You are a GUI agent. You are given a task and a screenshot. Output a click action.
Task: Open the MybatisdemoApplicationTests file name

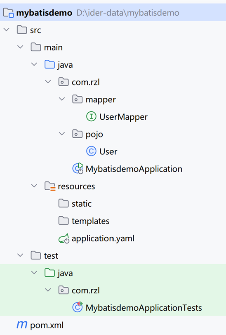click(x=144, y=308)
